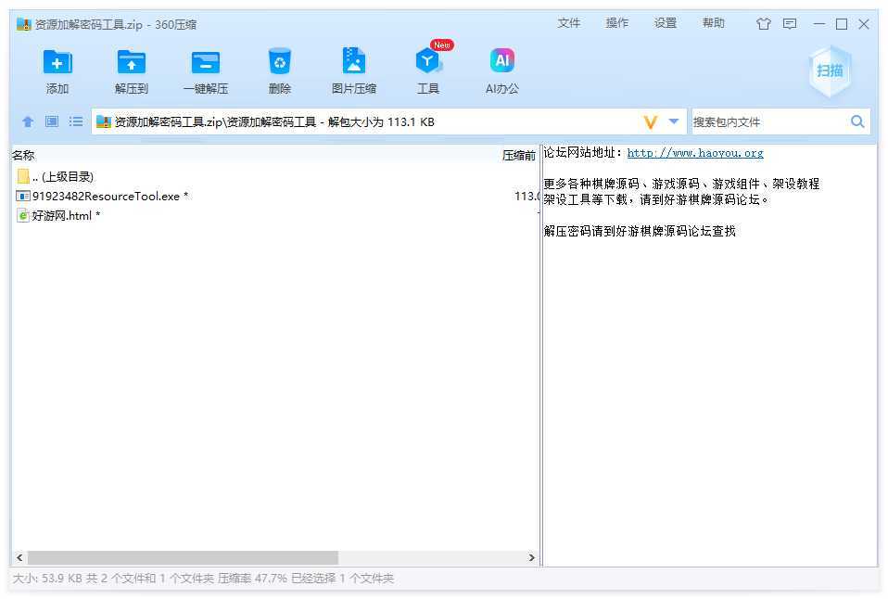Launch the AI办公 feature

pos(501,63)
